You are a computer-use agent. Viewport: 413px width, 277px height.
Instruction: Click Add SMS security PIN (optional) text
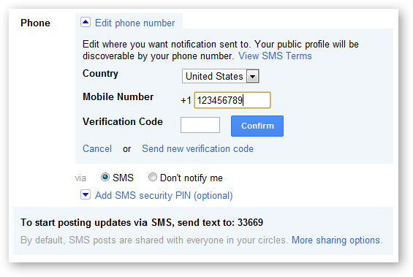click(x=164, y=196)
